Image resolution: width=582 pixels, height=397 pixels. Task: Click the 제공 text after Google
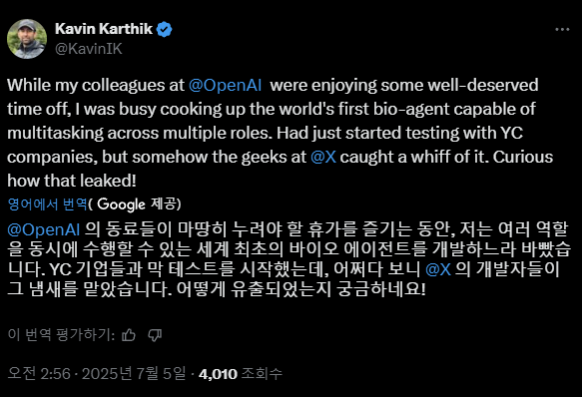click(166, 204)
